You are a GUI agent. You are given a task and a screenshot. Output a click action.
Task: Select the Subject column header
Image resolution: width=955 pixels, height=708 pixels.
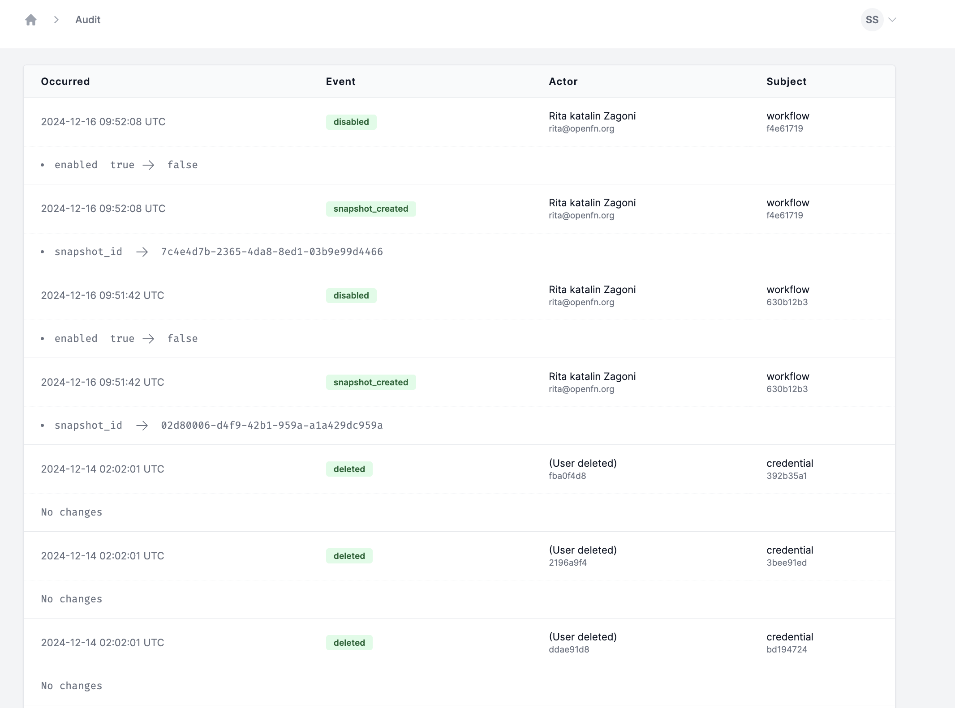point(786,81)
